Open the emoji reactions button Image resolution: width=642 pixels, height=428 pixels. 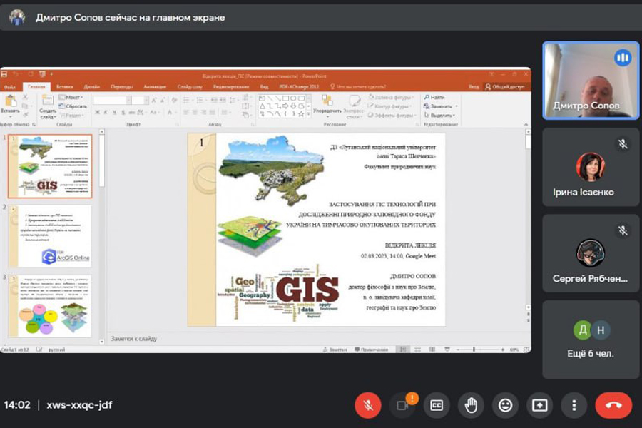pyautogui.click(x=505, y=405)
